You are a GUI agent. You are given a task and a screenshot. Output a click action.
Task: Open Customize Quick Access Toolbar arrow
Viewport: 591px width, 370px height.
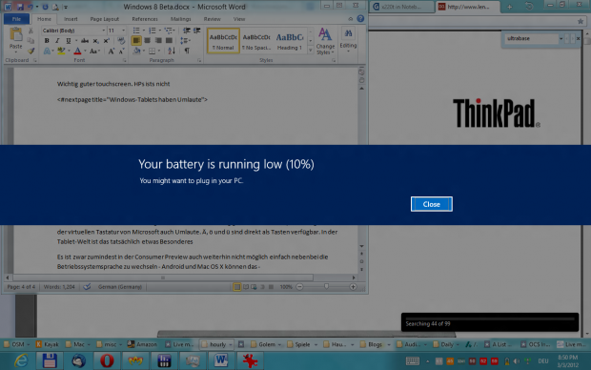(66, 7)
